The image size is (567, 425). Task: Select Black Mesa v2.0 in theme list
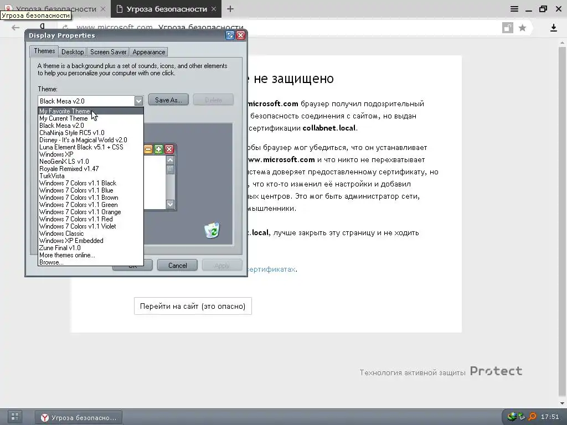pyautogui.click(x=91, y=126)
